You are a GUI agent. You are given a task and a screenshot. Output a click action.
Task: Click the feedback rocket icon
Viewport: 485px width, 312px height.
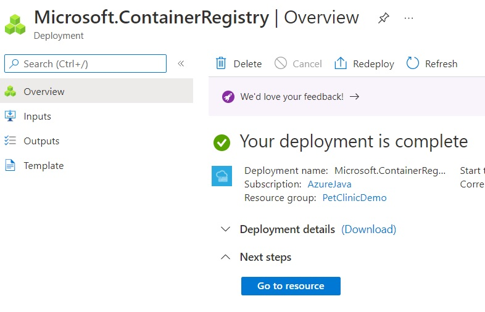[x=228, y=97]
